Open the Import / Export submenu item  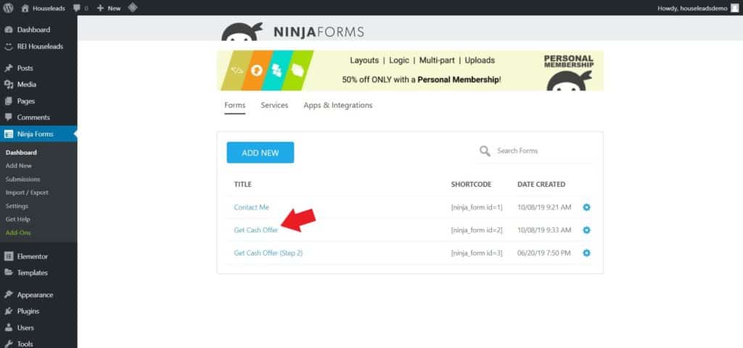[x=27, y=193]
